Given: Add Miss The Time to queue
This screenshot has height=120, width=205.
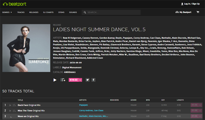Looking at the screenshot, I should (x=14, y=111).
